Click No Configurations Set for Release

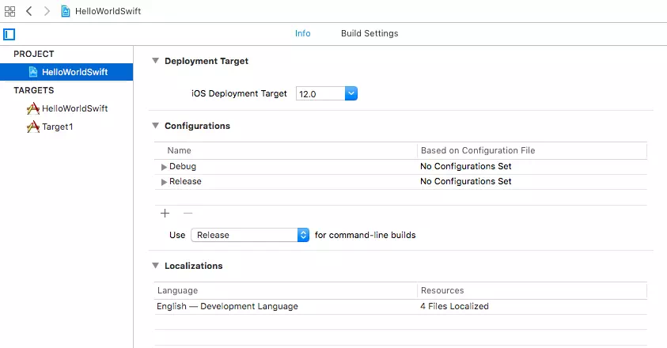tap(466, 181)
